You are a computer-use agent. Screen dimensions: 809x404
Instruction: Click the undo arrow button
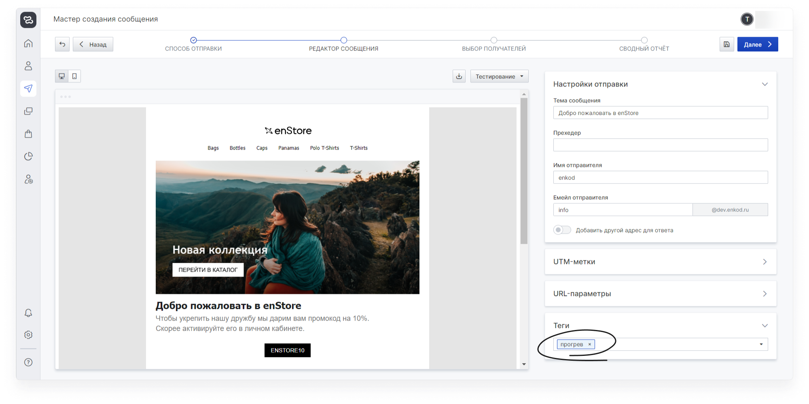(62, 44)
